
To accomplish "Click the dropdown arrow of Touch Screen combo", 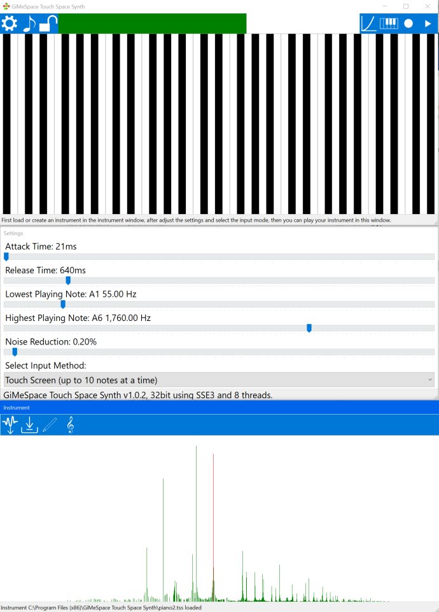I will 430,380.
